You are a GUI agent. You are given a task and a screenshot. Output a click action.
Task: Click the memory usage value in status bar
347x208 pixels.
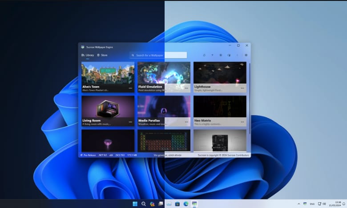click(x=132, y=155)
